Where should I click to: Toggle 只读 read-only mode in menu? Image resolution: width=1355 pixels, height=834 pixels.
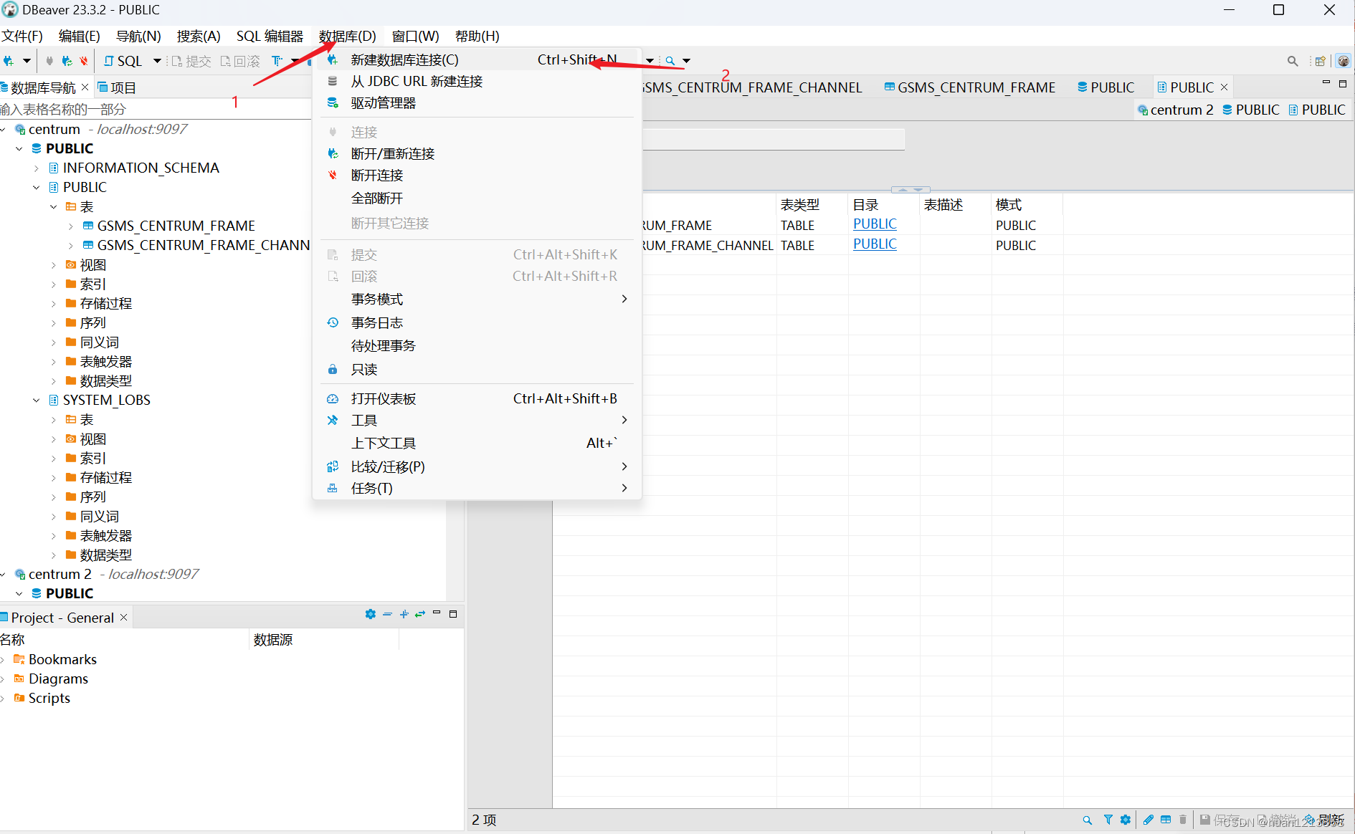pos(477,370)
